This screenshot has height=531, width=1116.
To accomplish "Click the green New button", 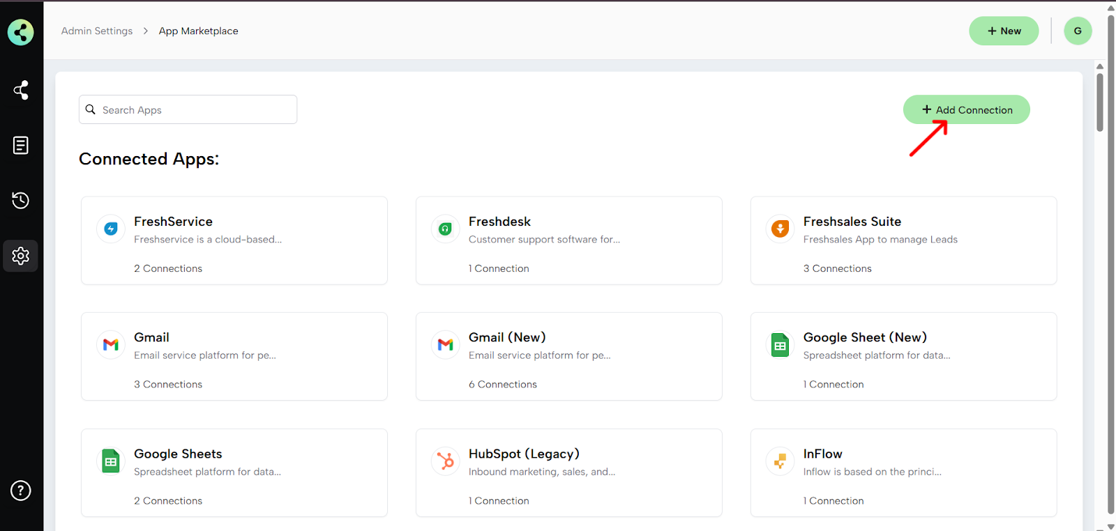I will tap(1004, 31).
